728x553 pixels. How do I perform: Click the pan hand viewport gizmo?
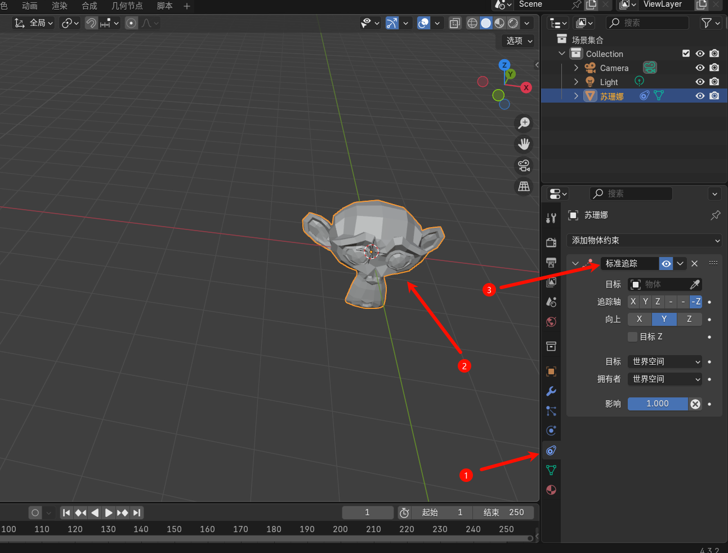click(524, 144)
